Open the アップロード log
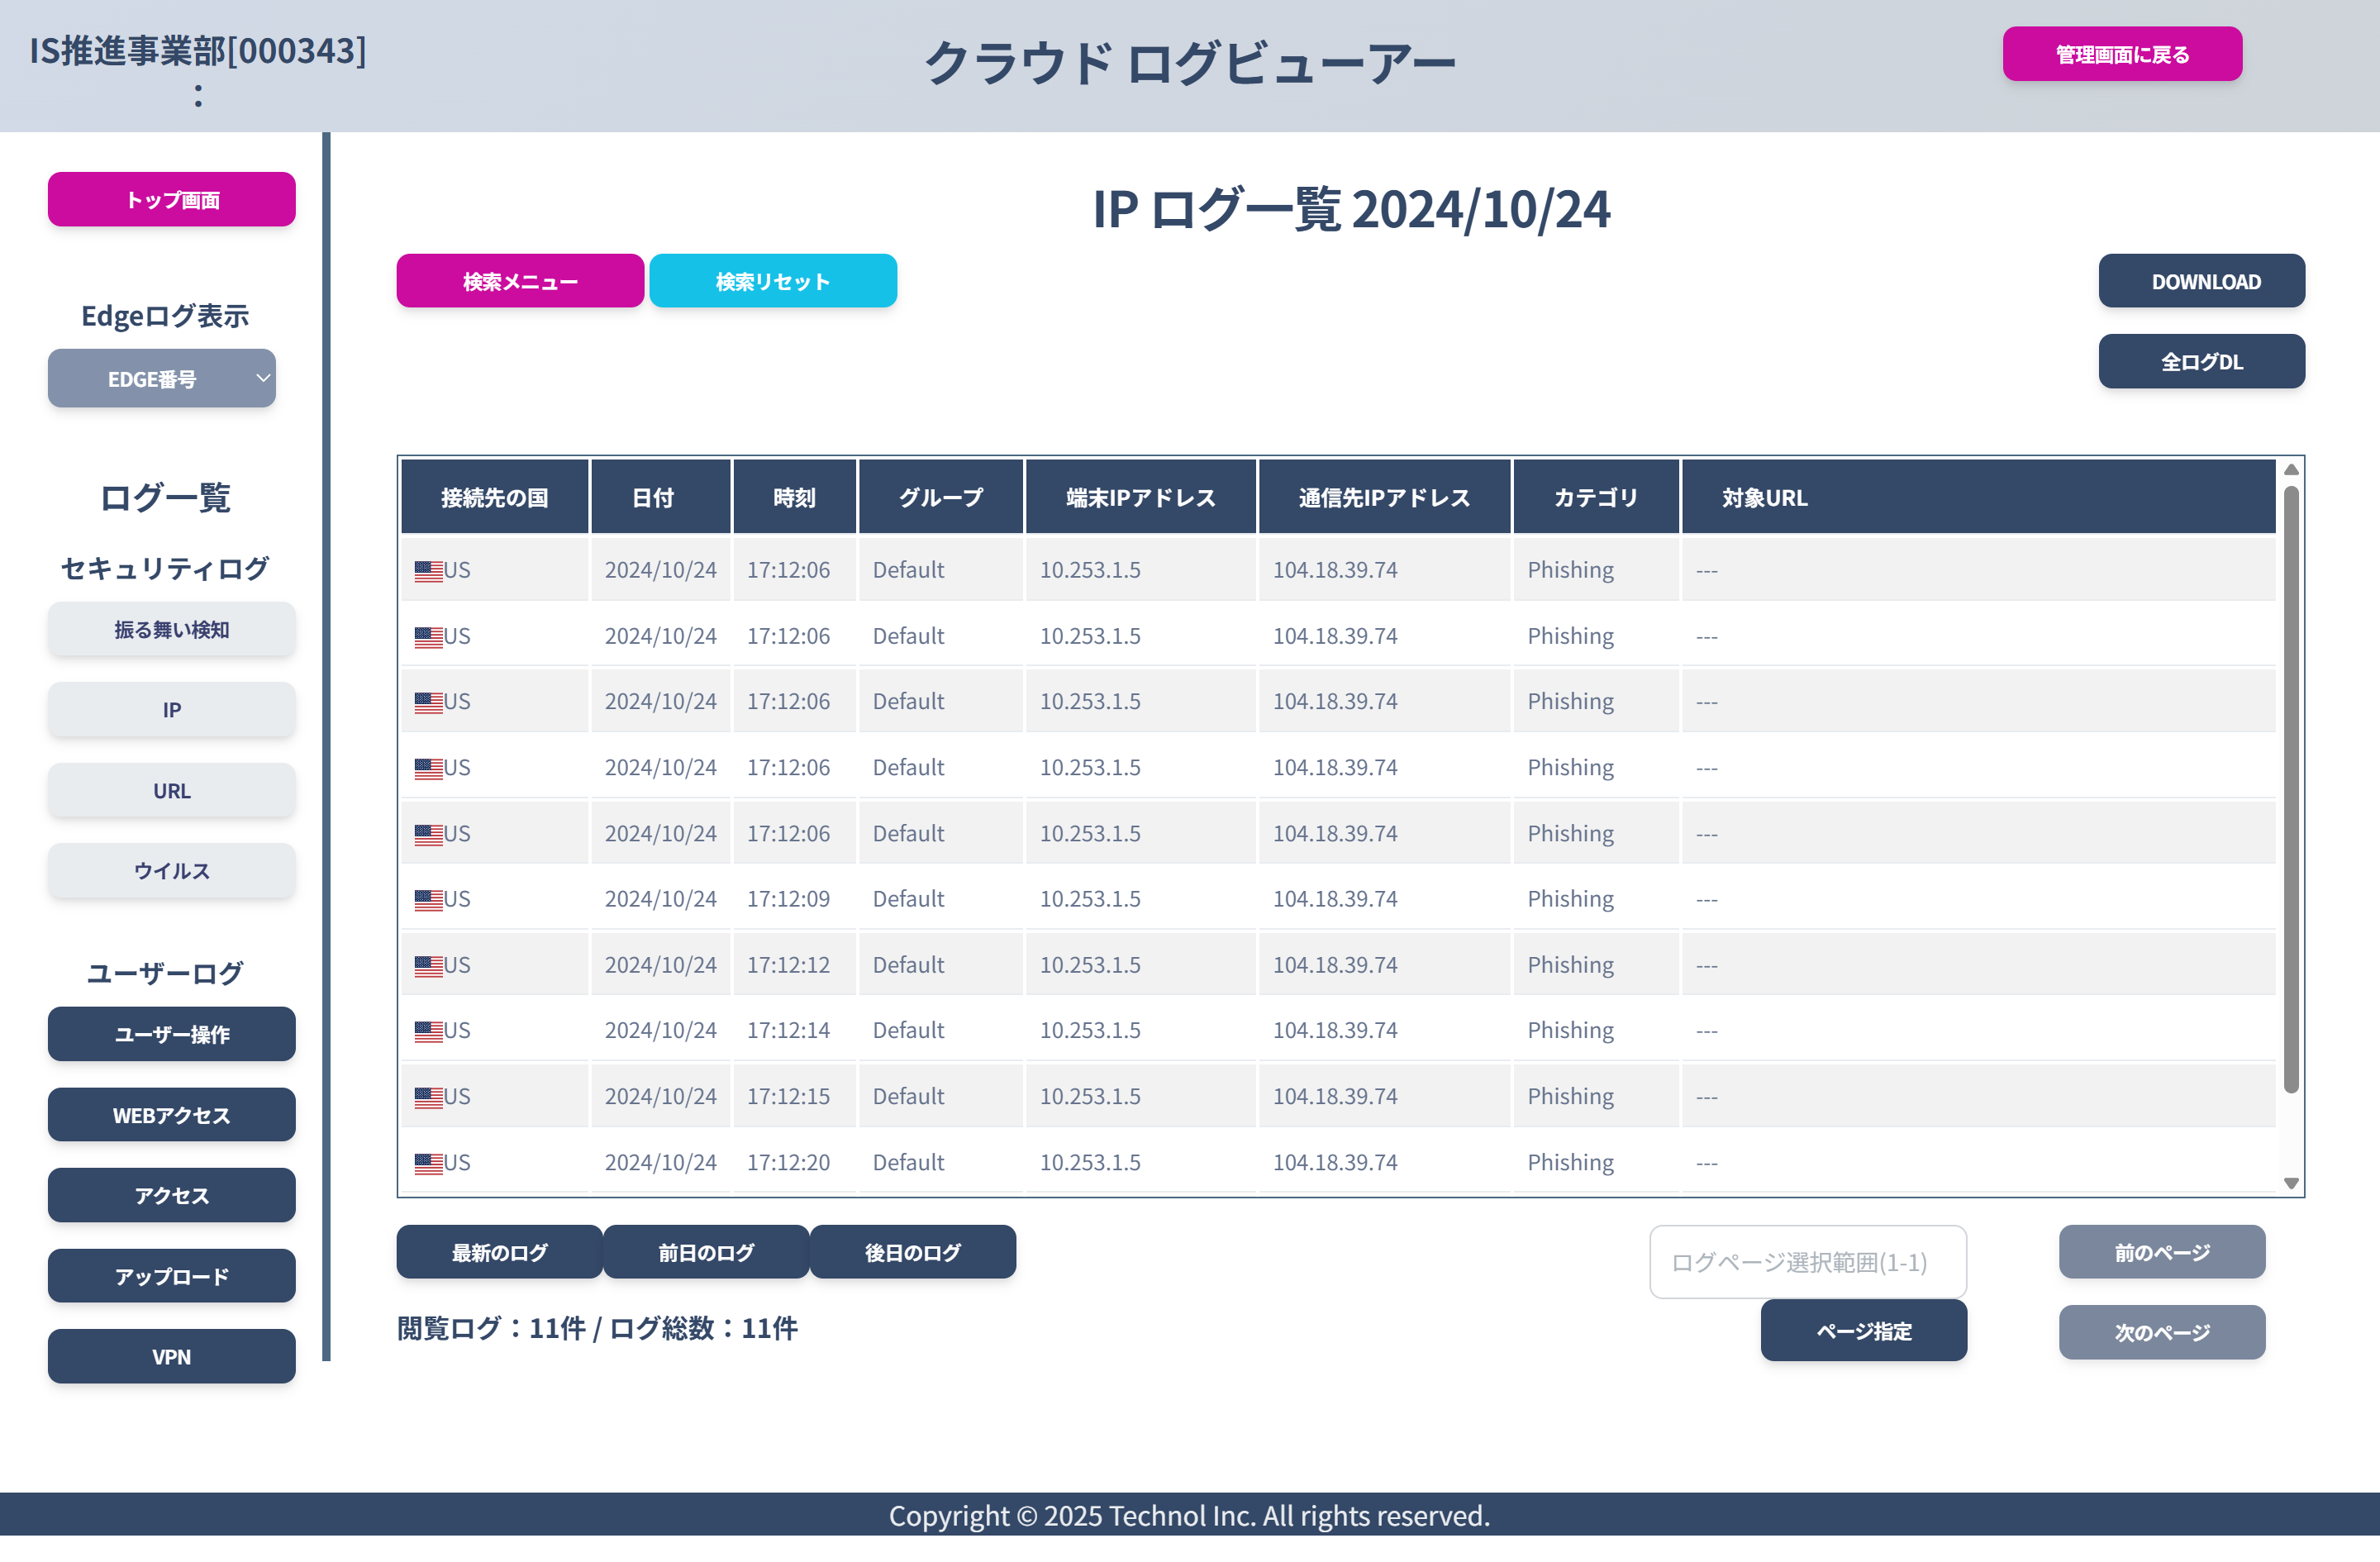 (x=171, y=1275)
